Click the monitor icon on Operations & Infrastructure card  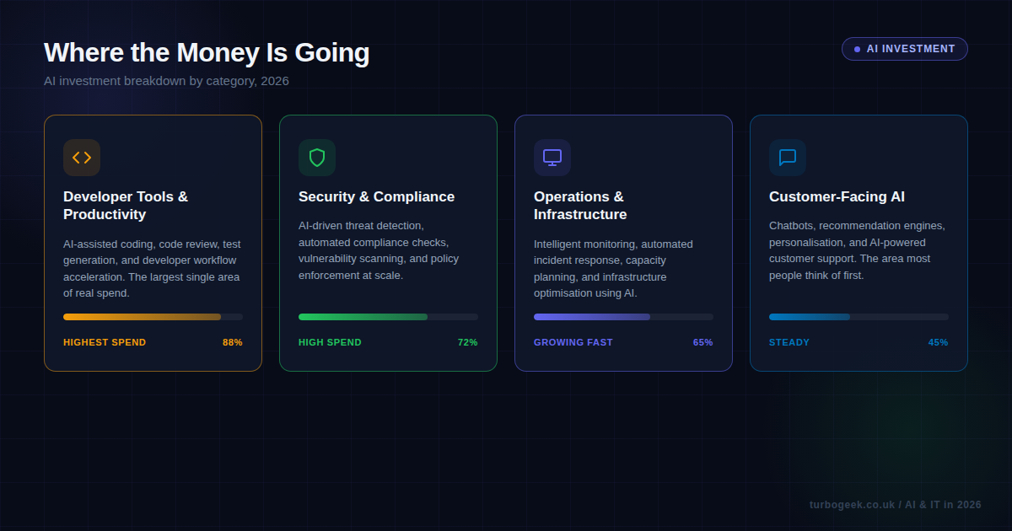552,158
